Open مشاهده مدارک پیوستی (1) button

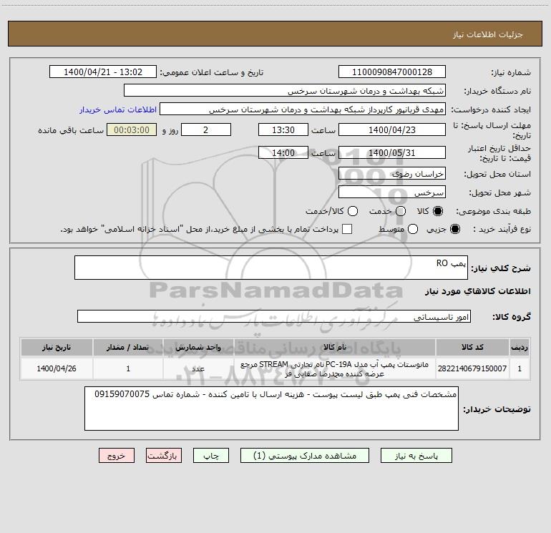pyautogui.click(x=305, y=456)
